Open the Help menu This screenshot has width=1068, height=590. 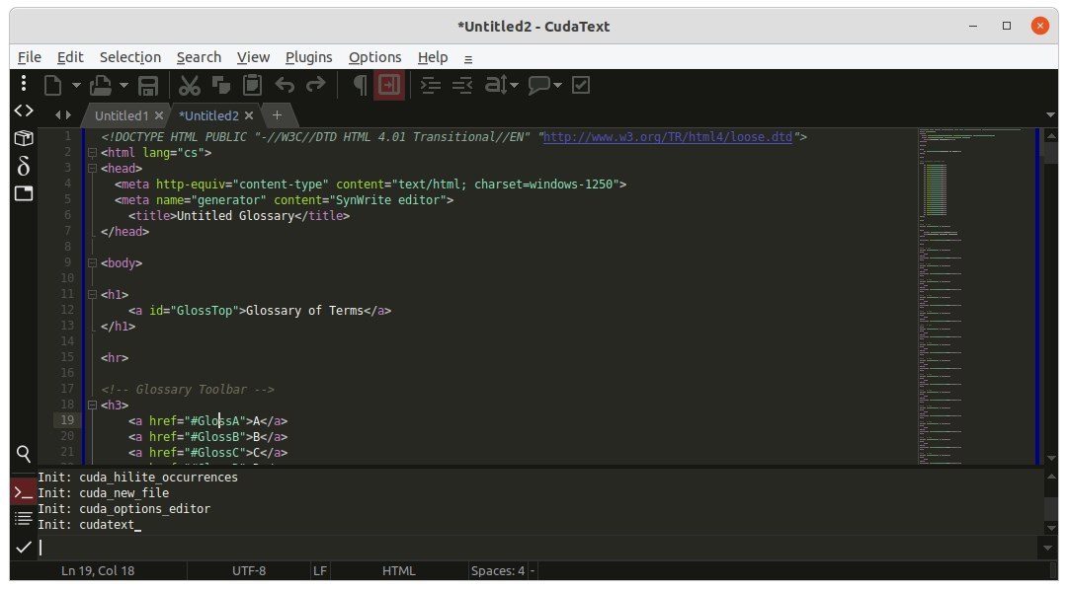click(x=433, y=57)
